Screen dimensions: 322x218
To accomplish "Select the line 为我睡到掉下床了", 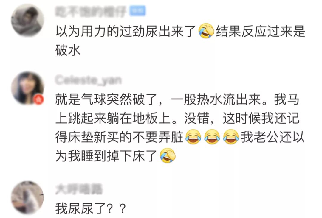I will click(x=106, y=156).
